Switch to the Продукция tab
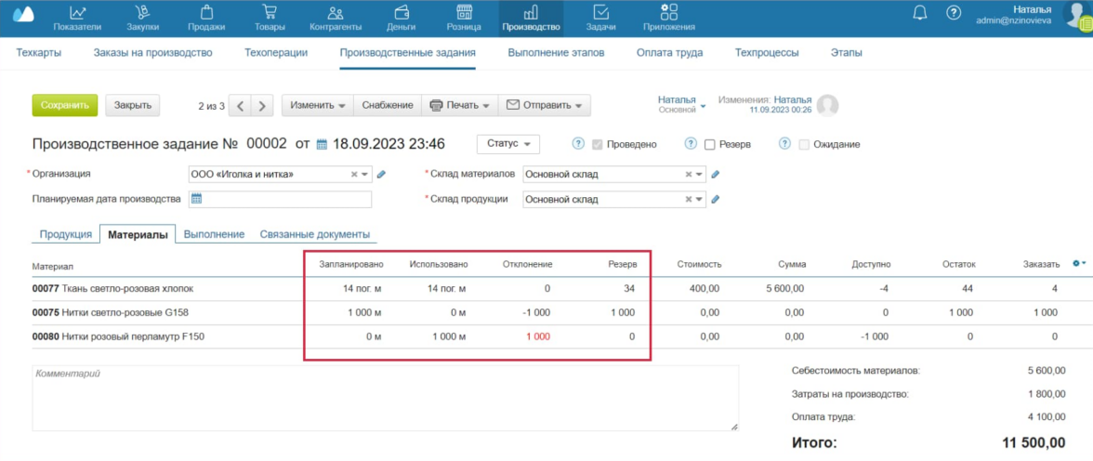Image resolution: width=1093 pixels, height=461 pixels. [x=65, y=234]
